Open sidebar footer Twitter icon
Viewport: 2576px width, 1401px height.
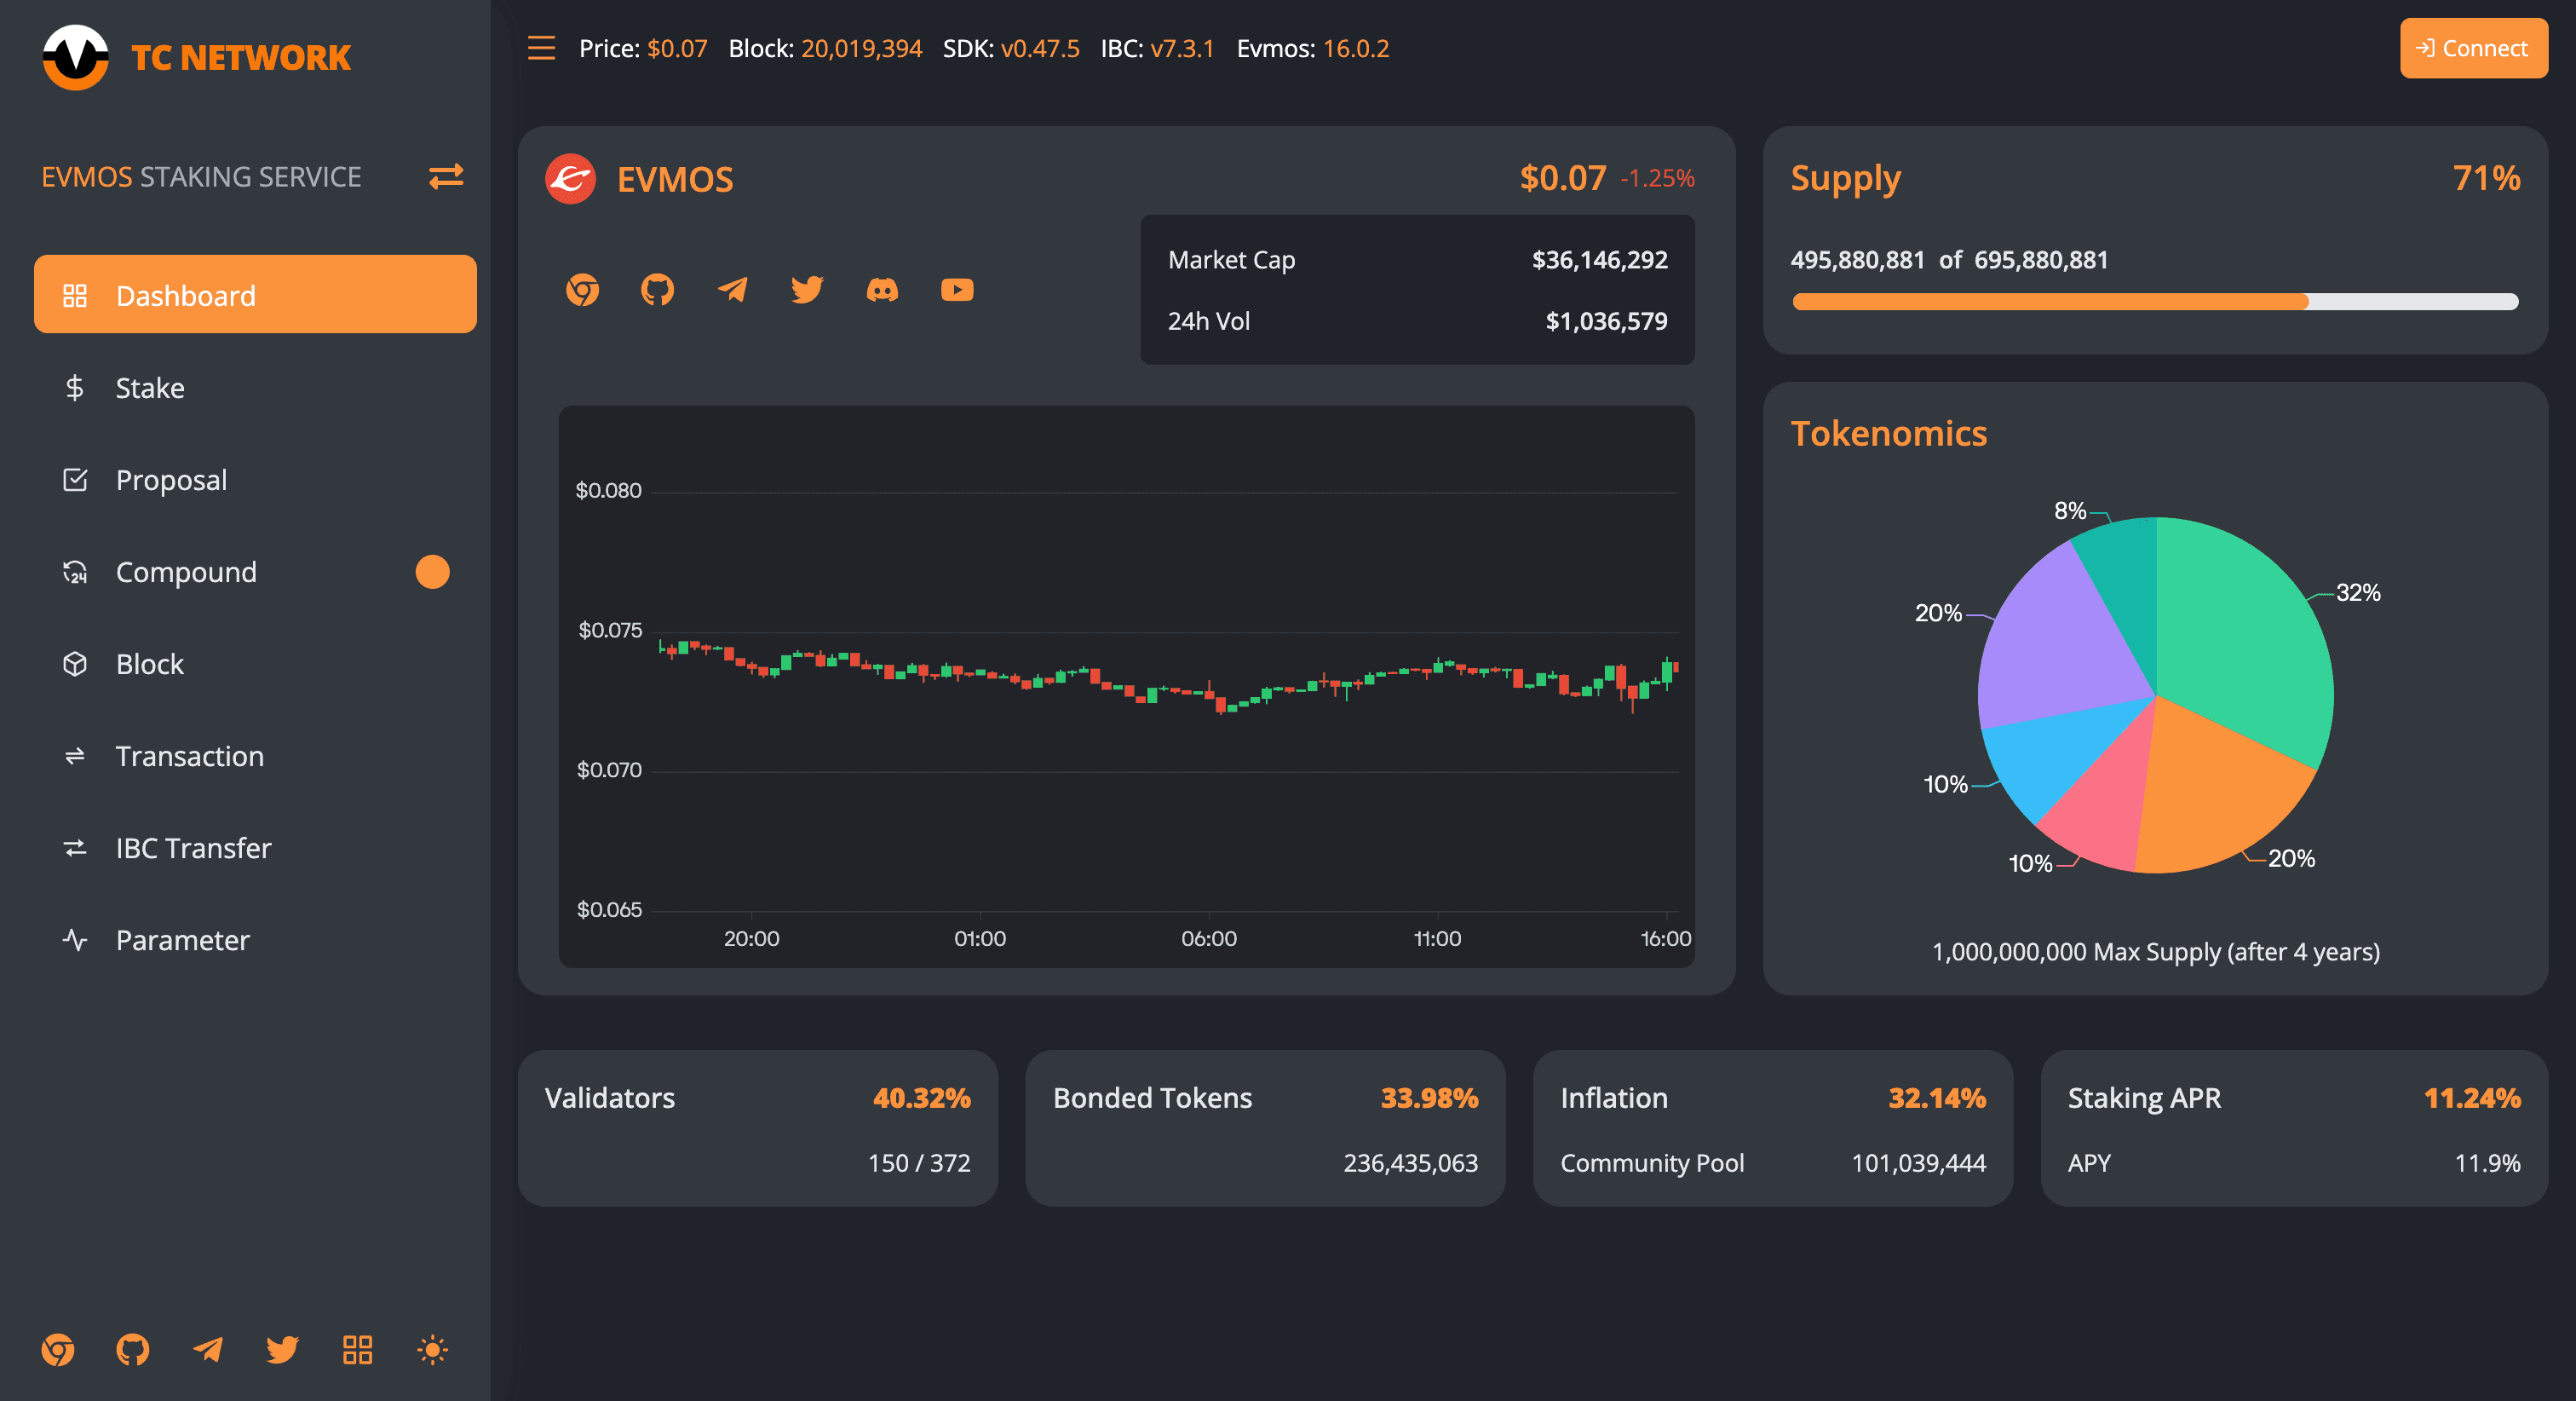283,1350
